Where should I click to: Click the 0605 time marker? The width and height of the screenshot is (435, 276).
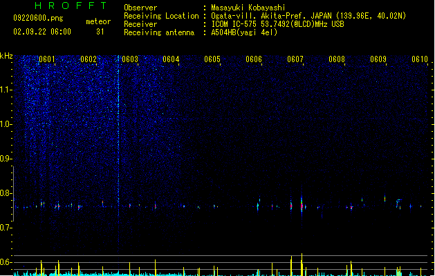tap(212, 59)
